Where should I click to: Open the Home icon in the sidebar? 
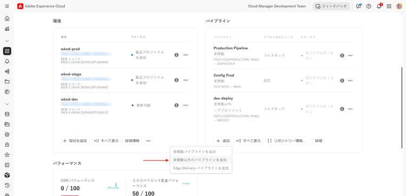tap(7, 18)
